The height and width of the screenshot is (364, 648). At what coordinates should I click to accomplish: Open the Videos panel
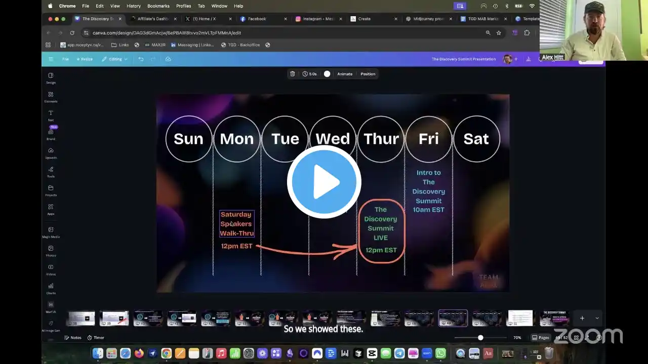(51, 269)
